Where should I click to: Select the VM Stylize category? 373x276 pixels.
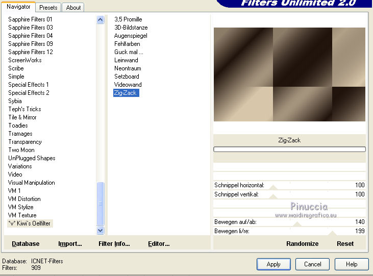(x=21, y=207)
